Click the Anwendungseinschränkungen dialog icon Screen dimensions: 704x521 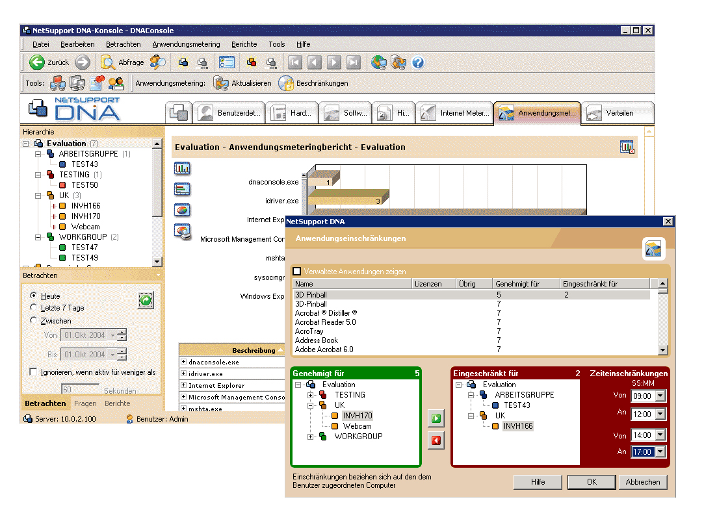tap(653, 248)
